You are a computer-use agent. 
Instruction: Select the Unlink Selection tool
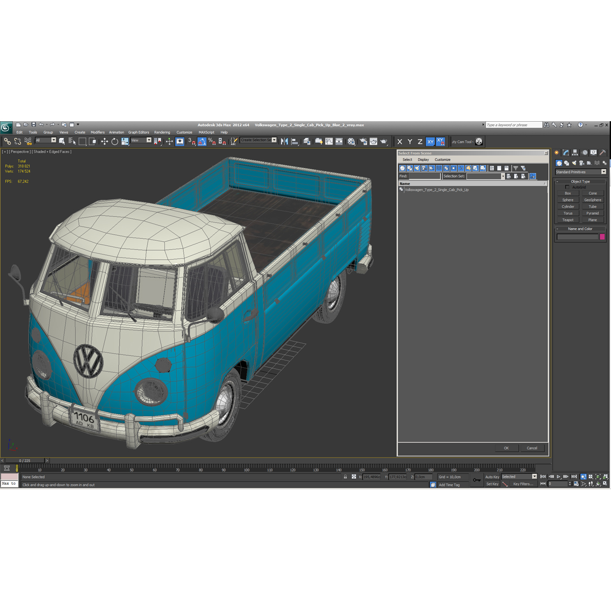click(17, 142)
